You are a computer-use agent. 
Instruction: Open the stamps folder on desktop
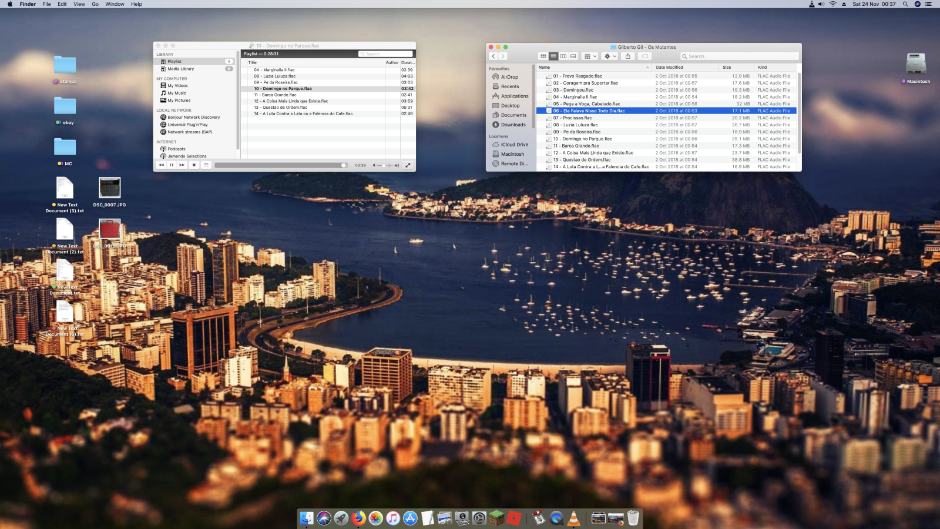65,69
